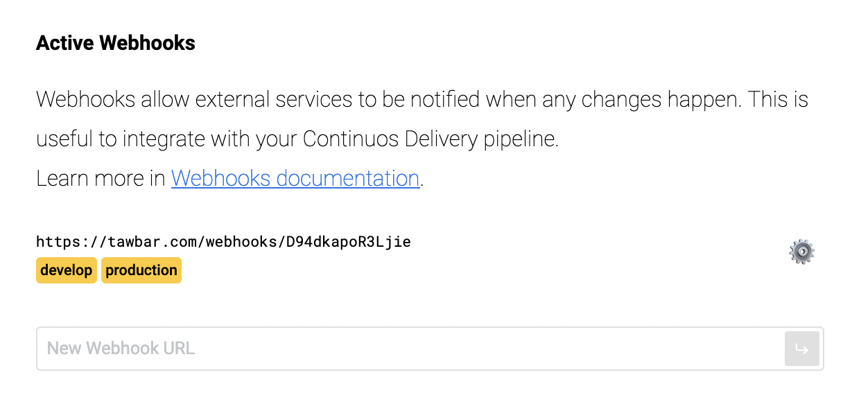861x402 pixels.
Task: Click the return arrow beside URL field
Action: [x=801, y=349]
